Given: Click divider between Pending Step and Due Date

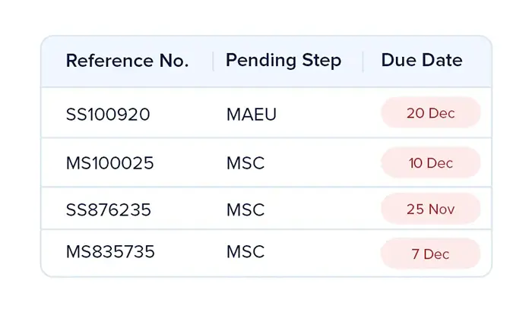Looking at the screenshot, I should coord(363,61).
